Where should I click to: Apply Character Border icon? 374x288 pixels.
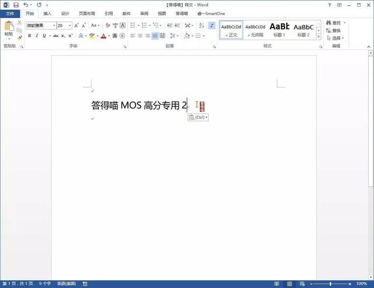point(123,25)
